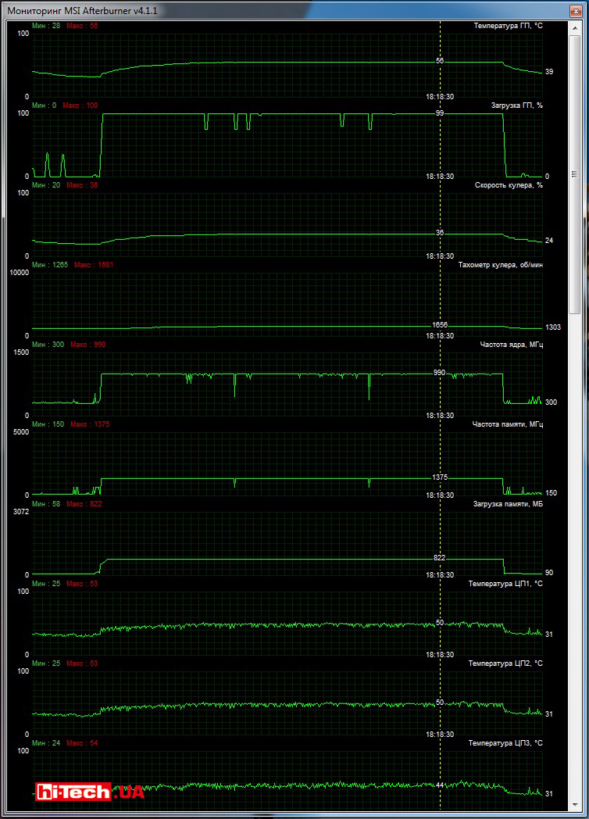The width and height of the screenshot is (589, 819).
Task: Click the Частота памяти graph label
Action: [x=507, y=424]
